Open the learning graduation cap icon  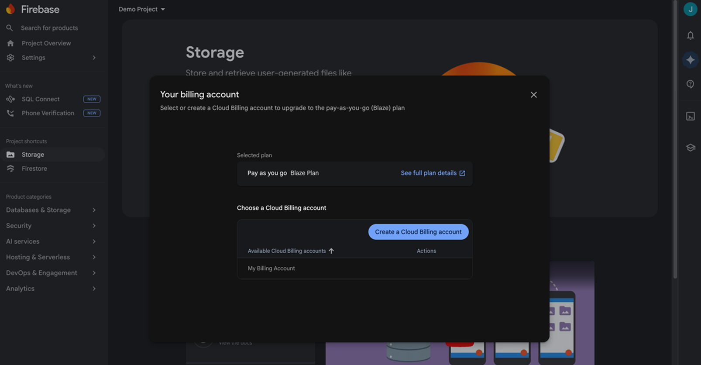(x=690, y=148)
